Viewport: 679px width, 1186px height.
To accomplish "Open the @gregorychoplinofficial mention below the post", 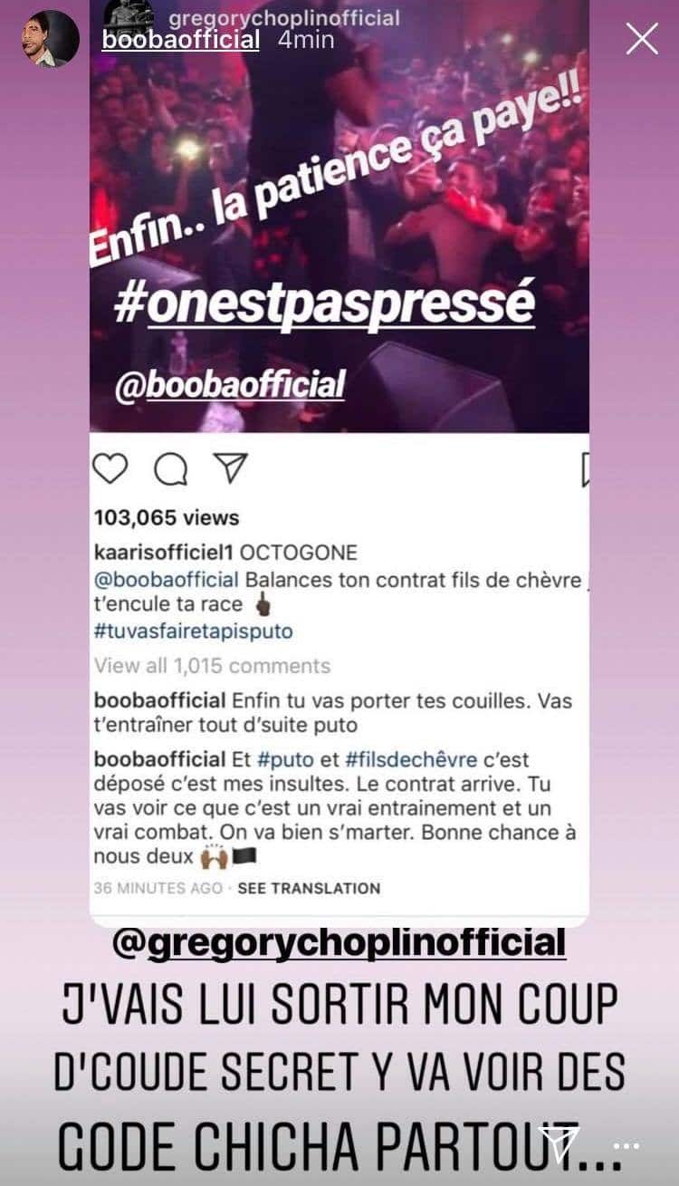I will click(339, 941).
